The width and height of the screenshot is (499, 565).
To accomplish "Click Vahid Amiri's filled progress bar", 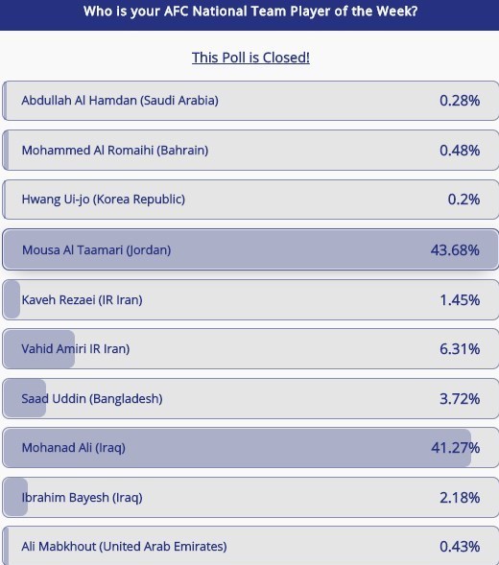I will [x=39, y=349].
